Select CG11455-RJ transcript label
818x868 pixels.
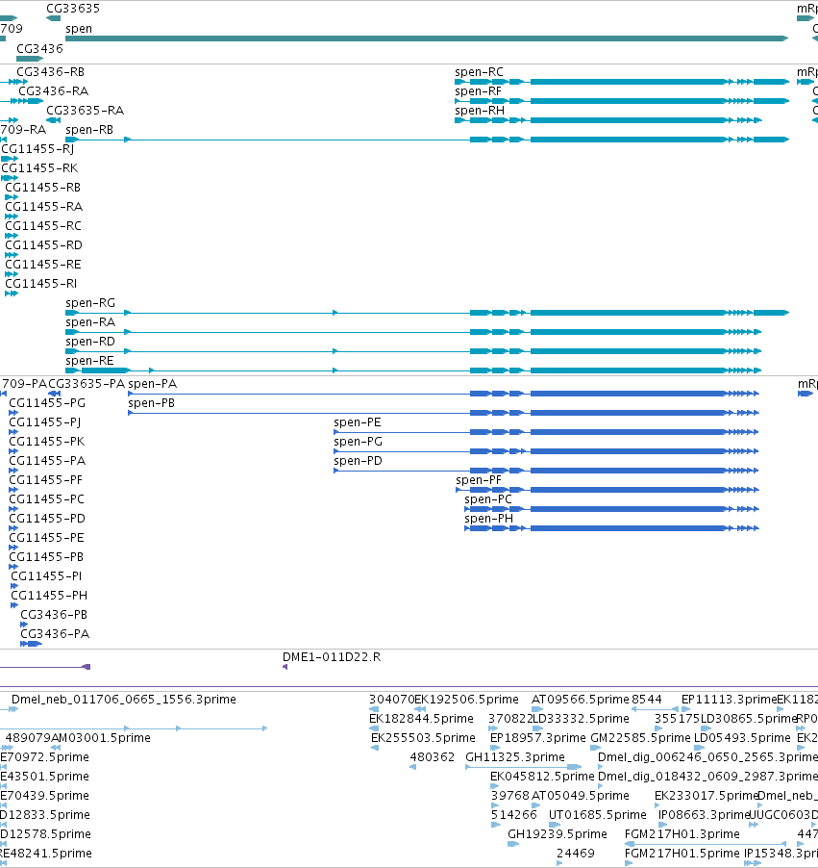(x=37, y=149)
